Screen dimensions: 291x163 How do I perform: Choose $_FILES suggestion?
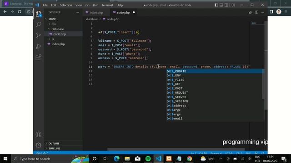click(x=215, y=80)
